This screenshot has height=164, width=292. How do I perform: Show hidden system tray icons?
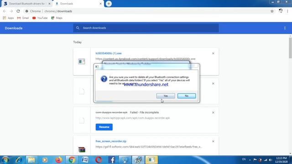coord(250,160)
